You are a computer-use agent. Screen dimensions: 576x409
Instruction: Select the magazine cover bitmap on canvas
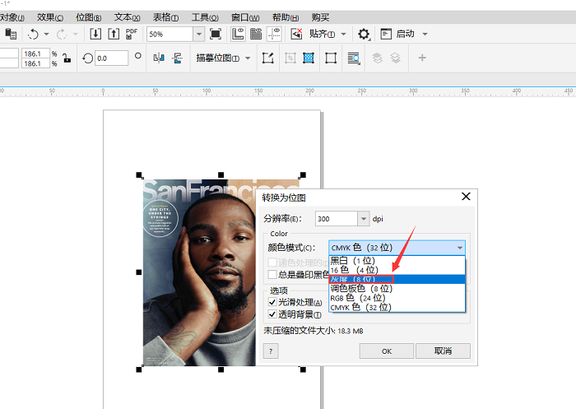tap(199, 272)
